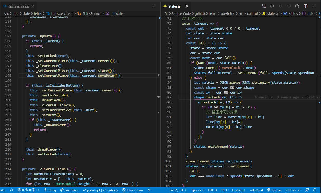Change language mode from JavaScript
This screenshot has height=193, width=321.
coord(238,190)
